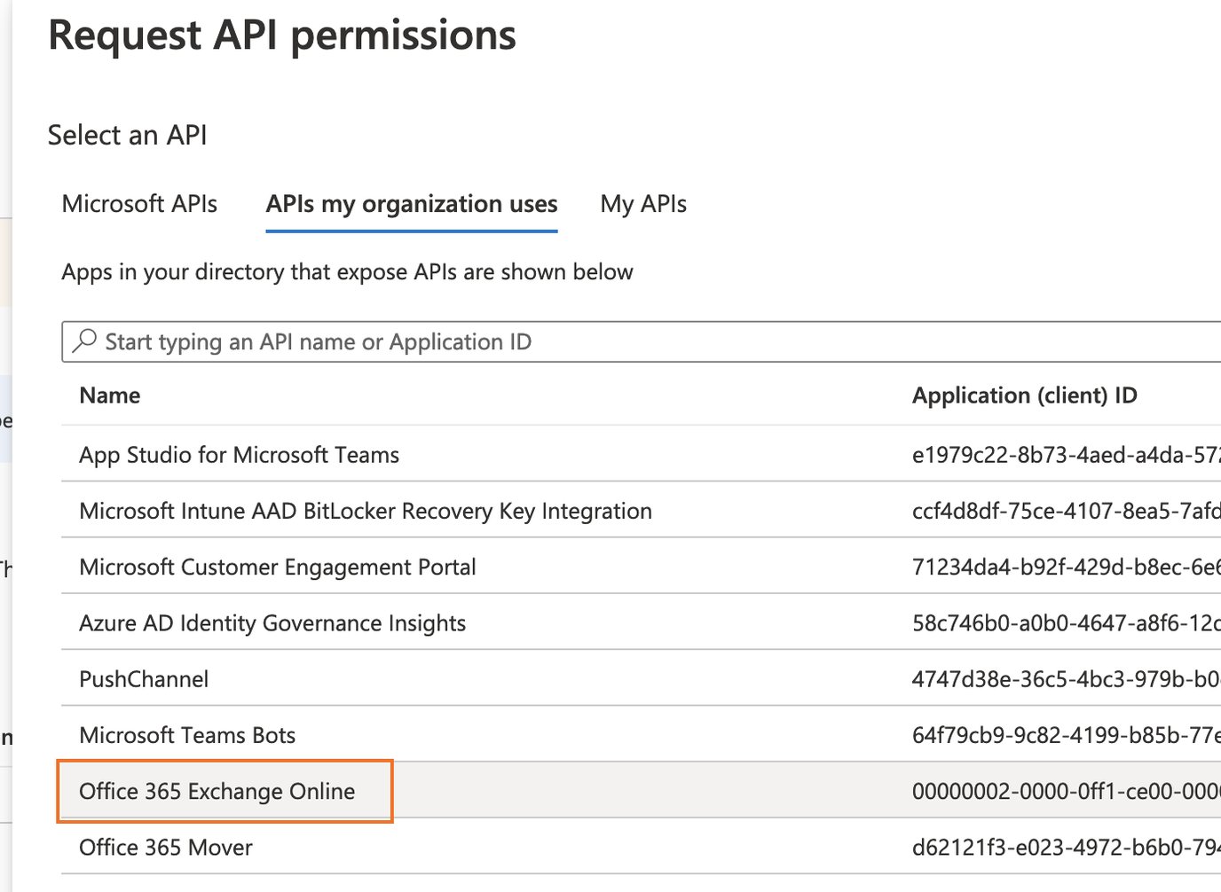Open Microsoft Customer Engagement Portal entry

tap(277, 567)
